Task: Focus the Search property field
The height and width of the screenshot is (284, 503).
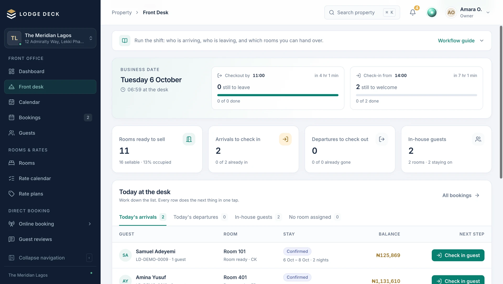Action: pos(362,12)
